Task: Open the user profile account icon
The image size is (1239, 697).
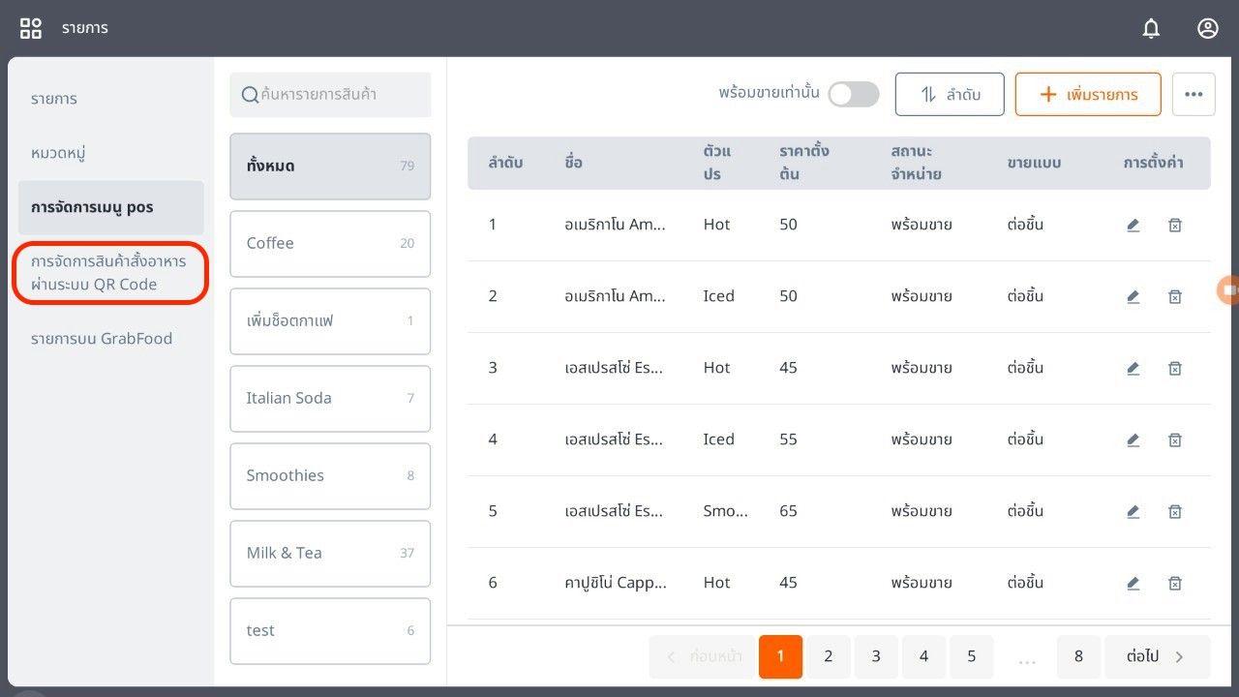Action: pos(1207,29)
